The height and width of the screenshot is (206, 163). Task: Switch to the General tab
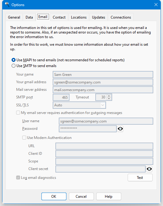14,17
